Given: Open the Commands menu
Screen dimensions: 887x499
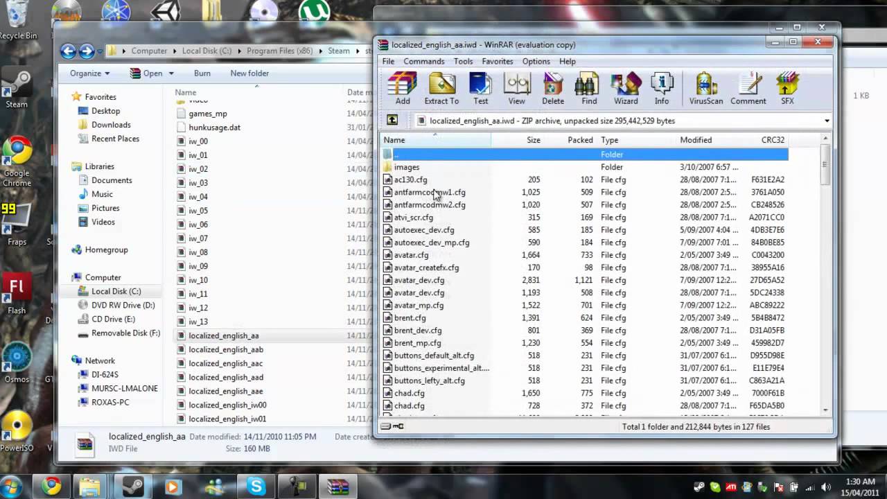Looking at the screenshot, I should [x=424, y=61].
